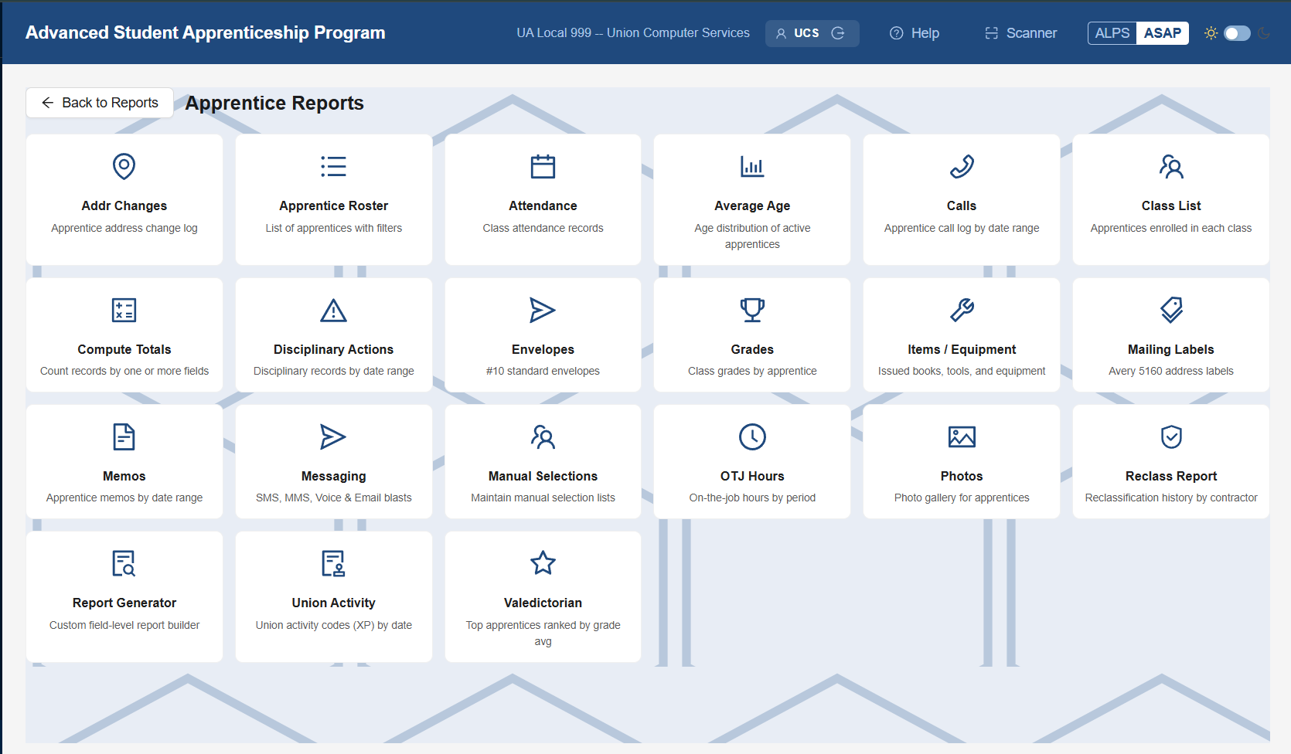Viewport: 1291px width, 754px height.
Task: Open the Manual Selections report title
Action: tap(543, 476)
